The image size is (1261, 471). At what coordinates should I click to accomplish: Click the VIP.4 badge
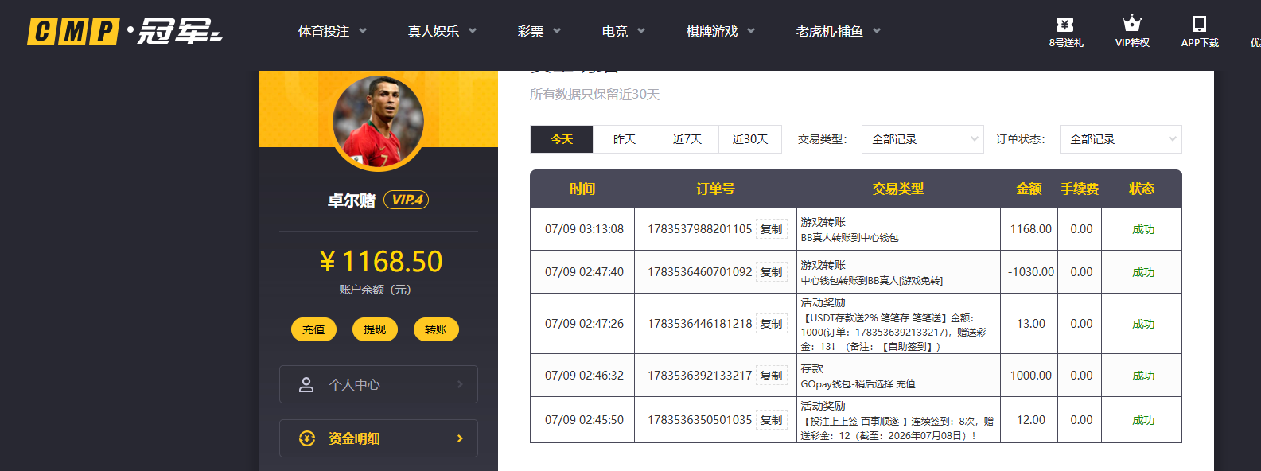coord(407,200)
